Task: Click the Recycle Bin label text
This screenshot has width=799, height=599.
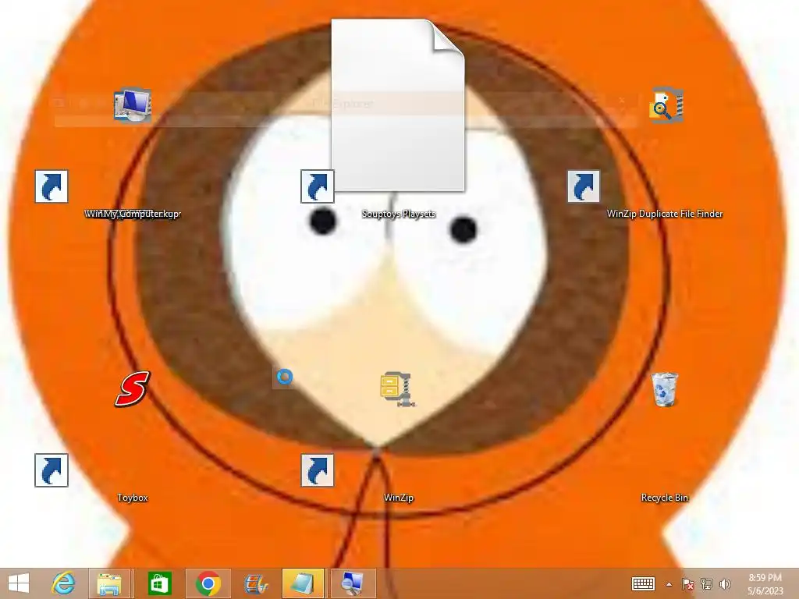Action: 665,498
